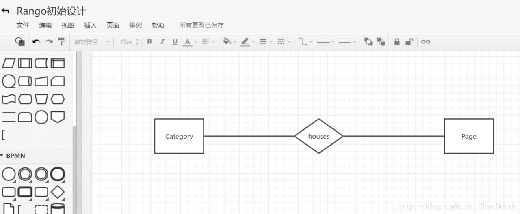
Task: Open the font family dropdown
Action: click(x=92, y=42)
